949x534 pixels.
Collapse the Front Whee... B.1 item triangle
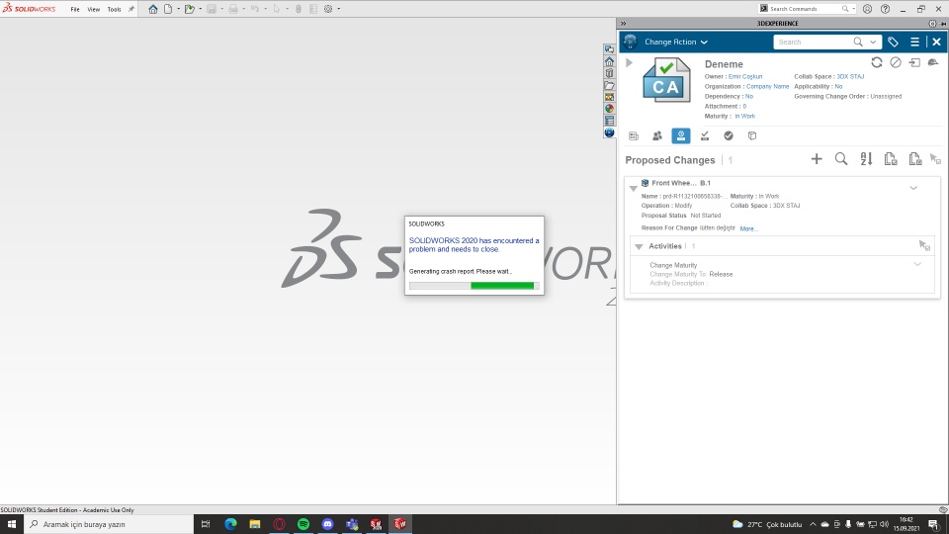point(633,188)
